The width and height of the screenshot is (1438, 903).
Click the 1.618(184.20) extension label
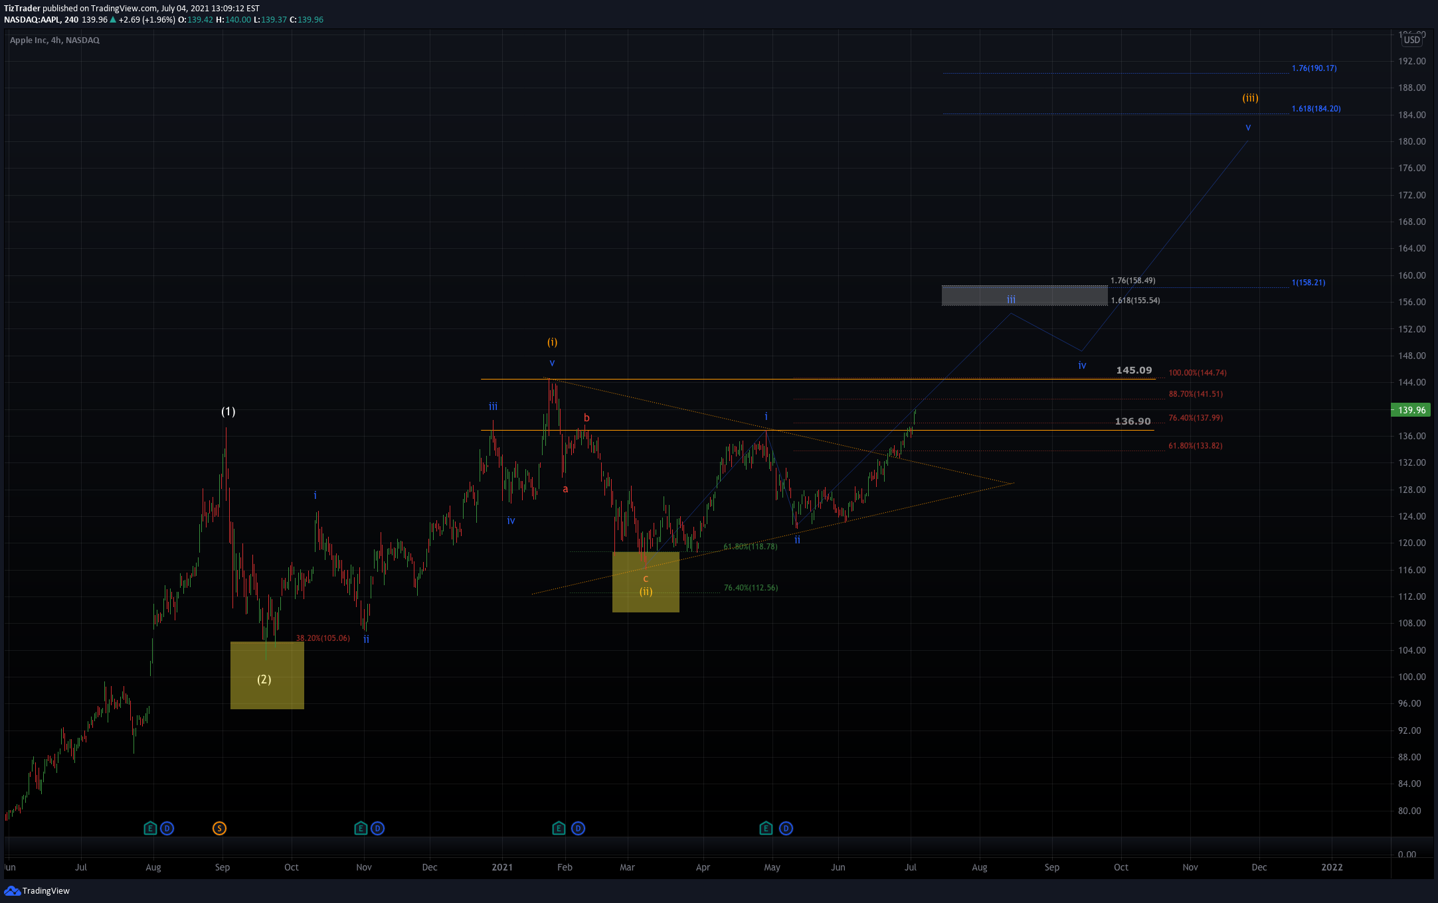[x=1316, y=108]
